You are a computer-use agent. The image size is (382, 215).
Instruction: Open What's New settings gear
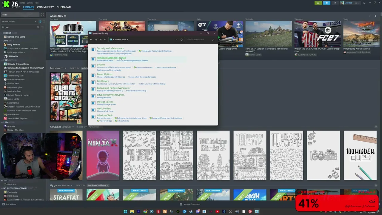coord(65,16)
